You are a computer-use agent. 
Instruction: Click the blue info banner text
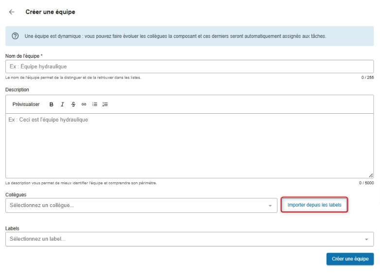tap(175, 36)
